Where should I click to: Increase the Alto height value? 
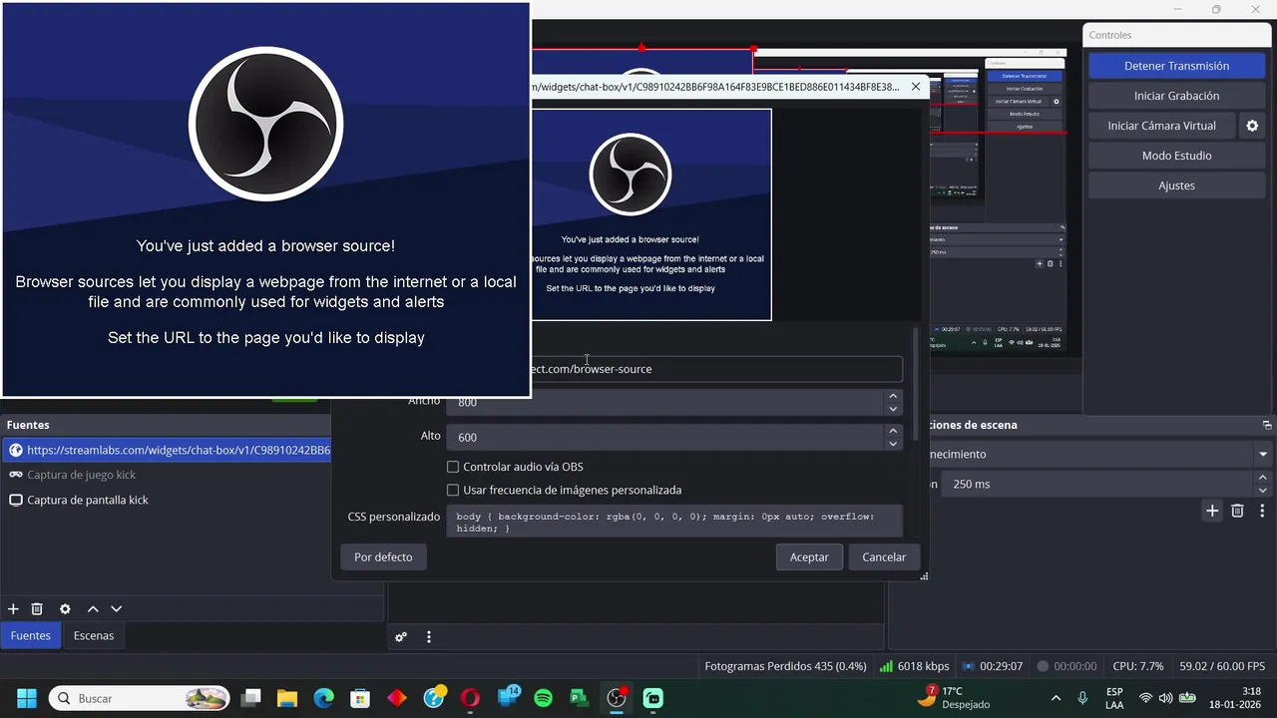click(x=893, y=431)
